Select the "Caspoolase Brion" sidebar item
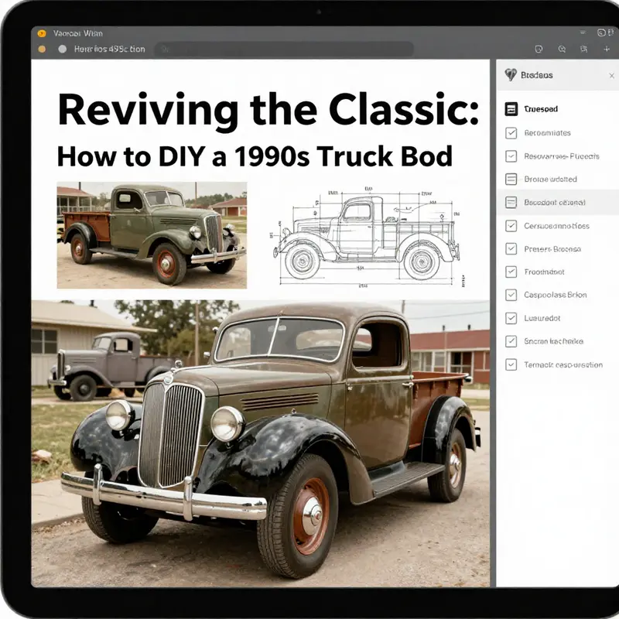 [x=555, y=295]
